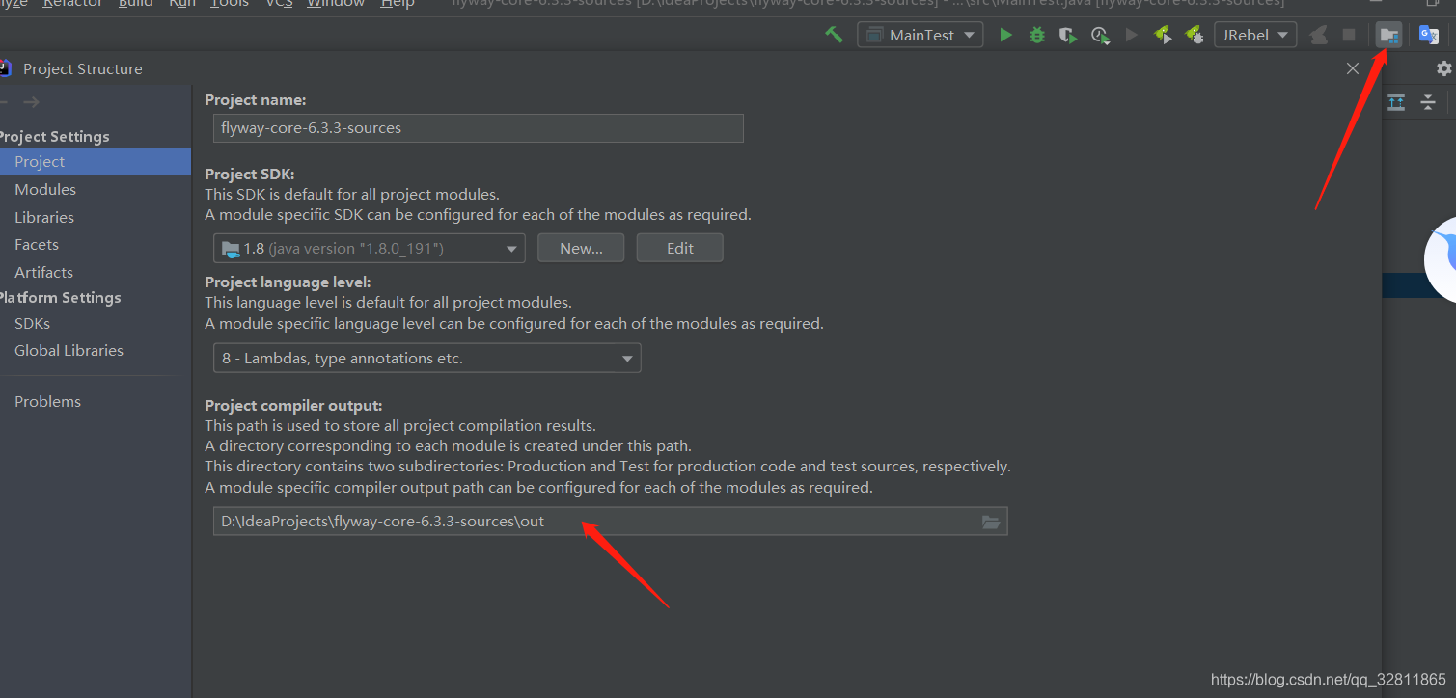The width and height of the screenshot is (1456, 698).
Task: Close the Project Structure dialog
Action: (x=1353, y=68)
